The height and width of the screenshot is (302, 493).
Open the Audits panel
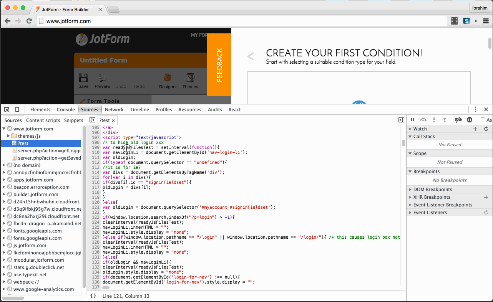point(215,109)
